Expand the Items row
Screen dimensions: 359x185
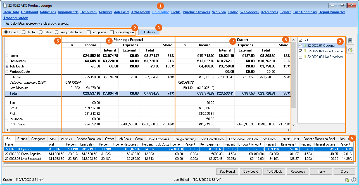(x=7, y=56)
